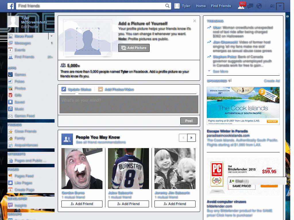Open the account menu dropdown arrow

pyautogui.click(x=280, y=6)
